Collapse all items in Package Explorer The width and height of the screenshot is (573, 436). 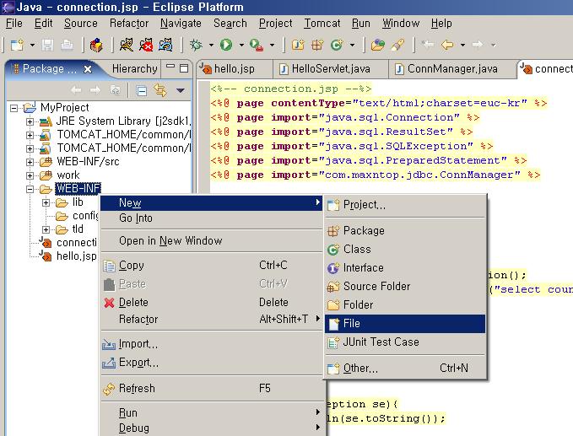pos(142,90)
